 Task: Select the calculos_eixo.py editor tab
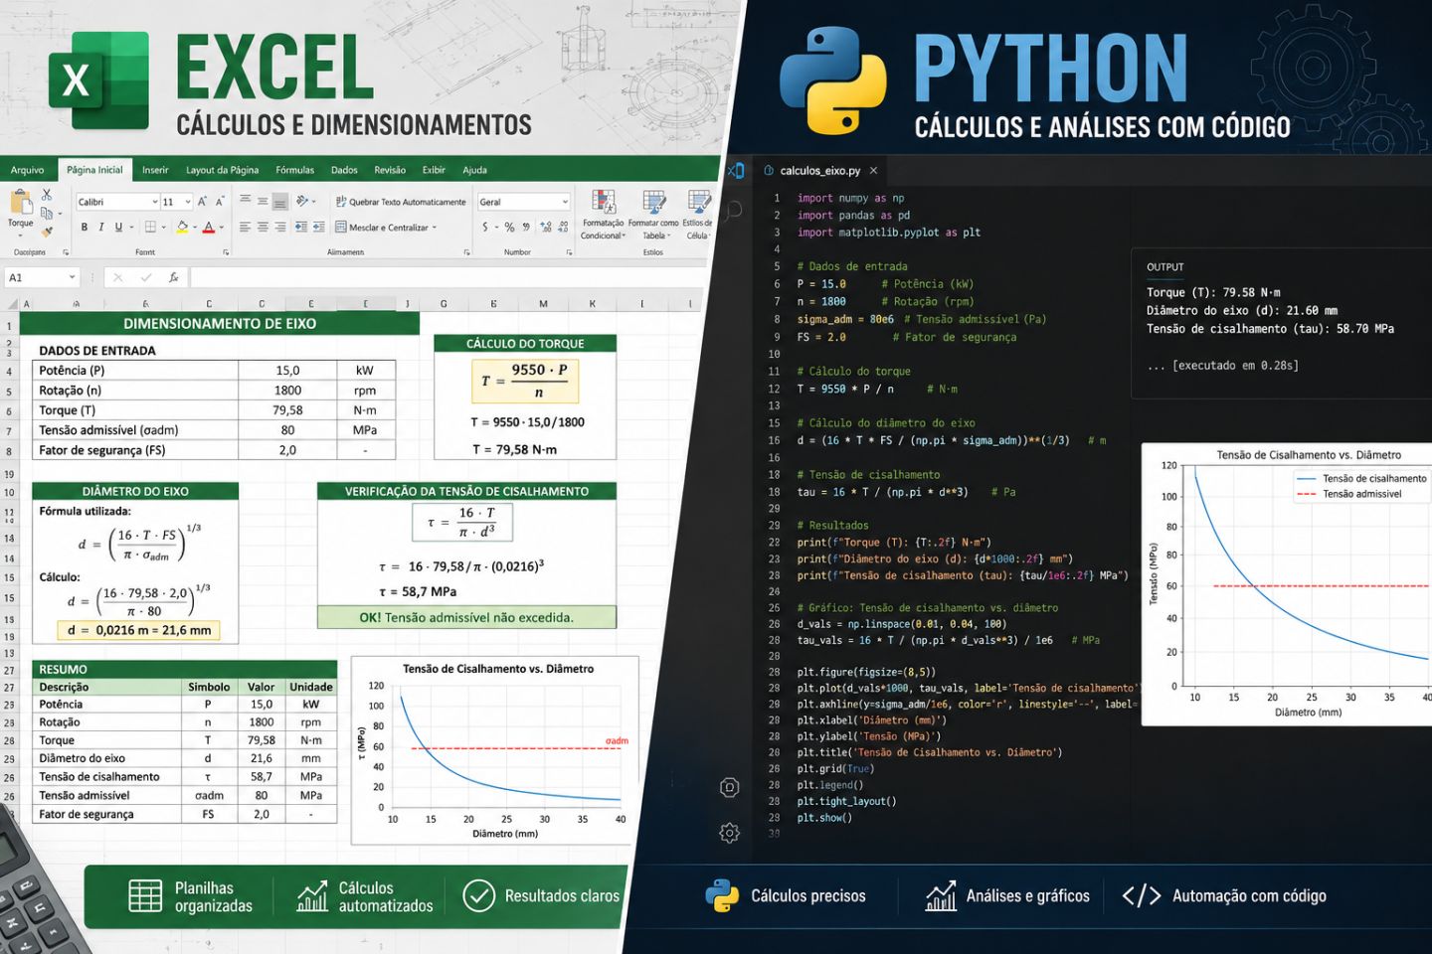tap(820, 171)
